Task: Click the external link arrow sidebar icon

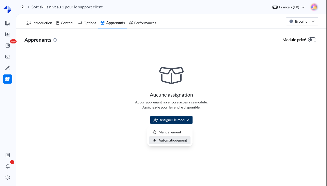Action: pos(8,155)
